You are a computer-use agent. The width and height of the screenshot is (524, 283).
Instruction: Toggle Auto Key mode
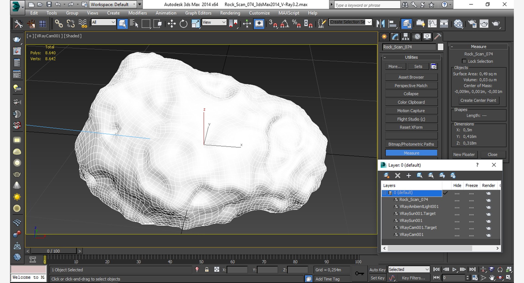377,270
